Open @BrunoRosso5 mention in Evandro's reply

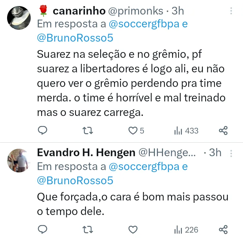pos(75,180)
